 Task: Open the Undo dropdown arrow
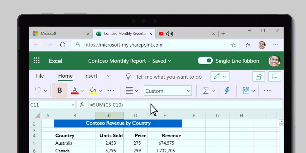pyautogui.click(x=46, y=91)
